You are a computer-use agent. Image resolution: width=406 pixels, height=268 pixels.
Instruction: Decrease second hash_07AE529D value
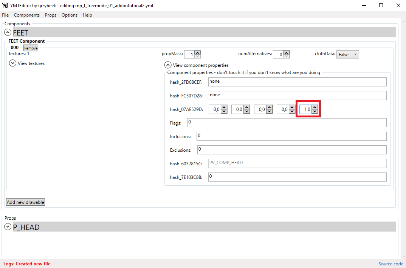click(247, 111)
